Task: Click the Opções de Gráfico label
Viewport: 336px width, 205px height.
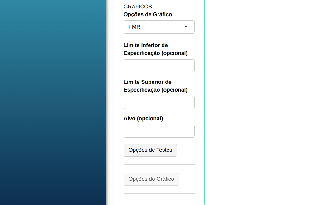Action: 148,14
